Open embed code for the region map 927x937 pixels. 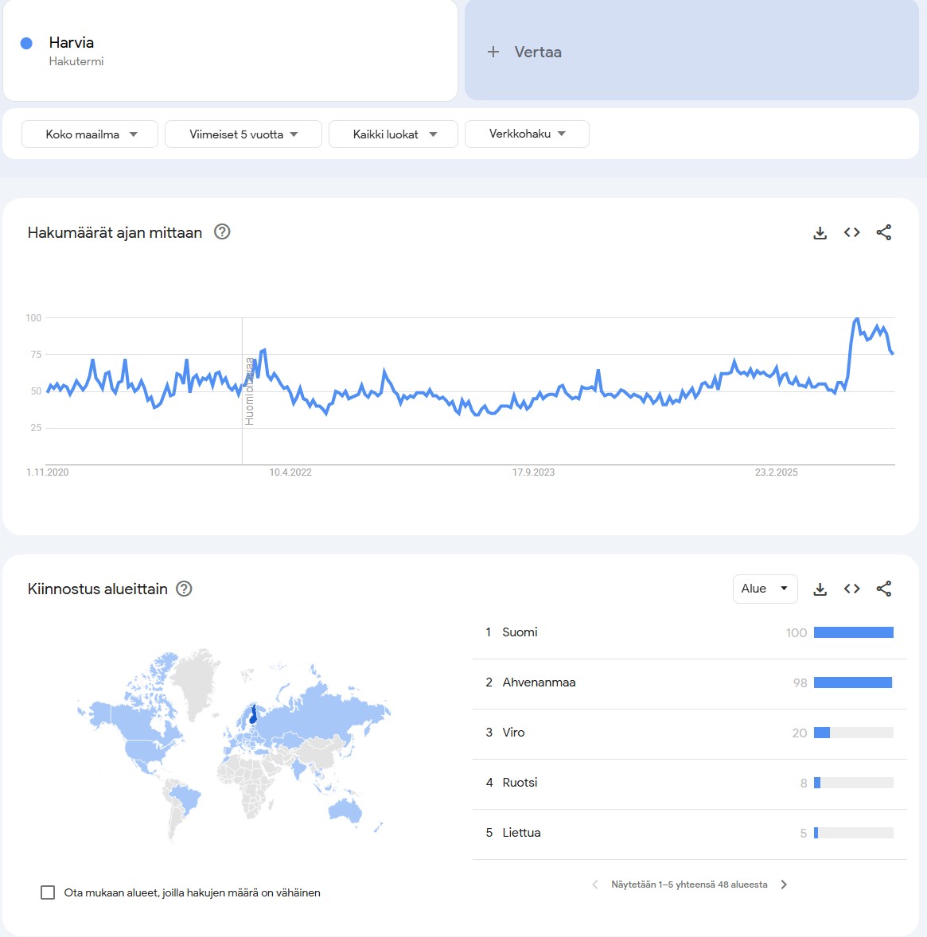852,589
